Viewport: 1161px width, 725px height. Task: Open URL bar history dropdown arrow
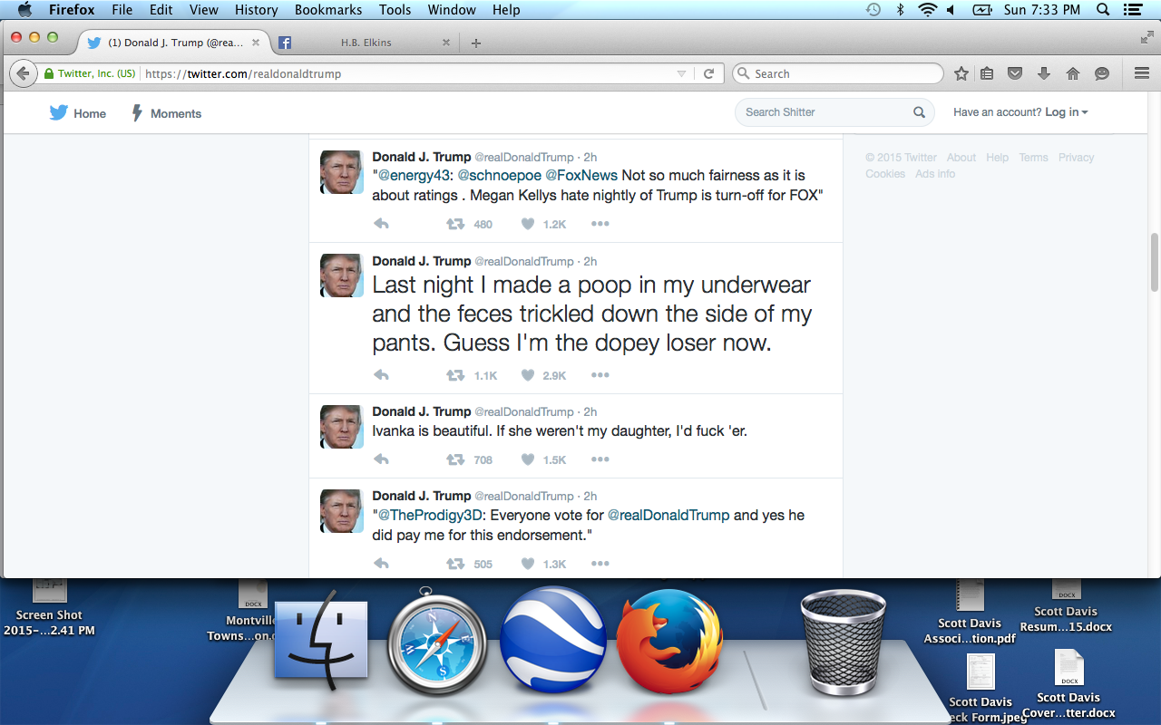point(682,74)
